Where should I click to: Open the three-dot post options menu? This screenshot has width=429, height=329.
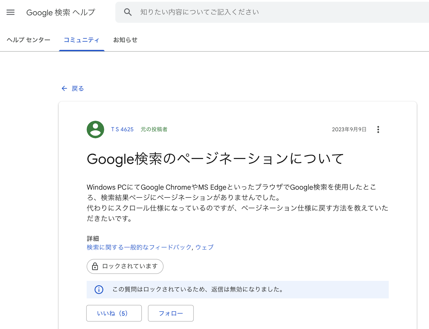378,129
